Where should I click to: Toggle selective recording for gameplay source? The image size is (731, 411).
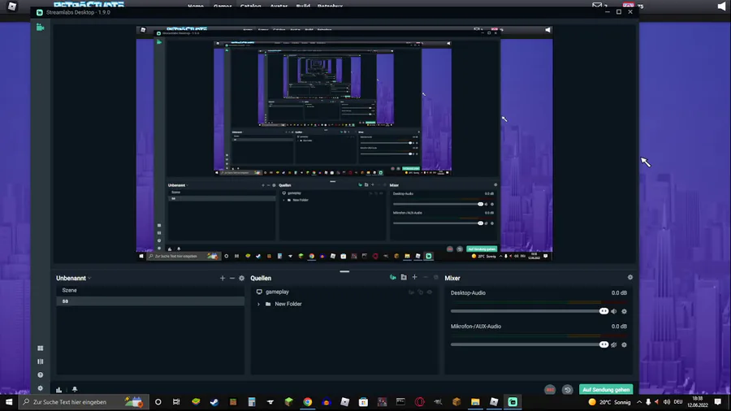coord(411,292)
